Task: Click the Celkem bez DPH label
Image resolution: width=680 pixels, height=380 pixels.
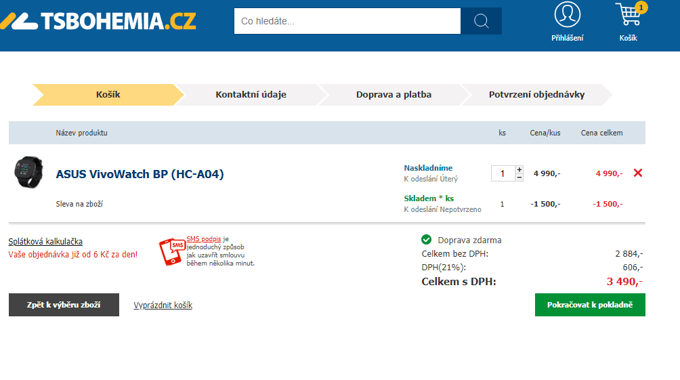Action: click(455, 254)
